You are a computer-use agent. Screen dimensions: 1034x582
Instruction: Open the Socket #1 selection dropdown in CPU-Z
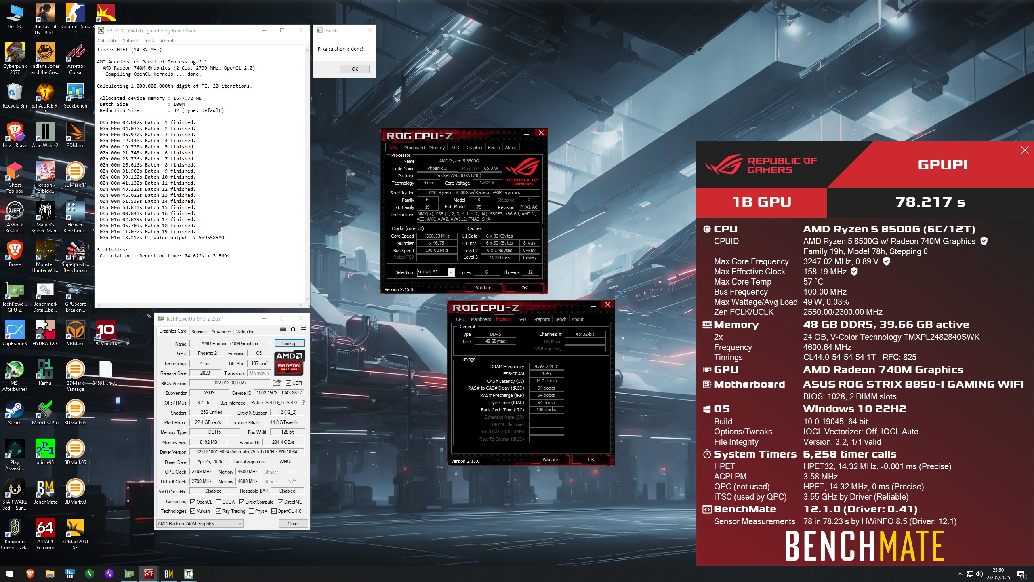(436, 272)
